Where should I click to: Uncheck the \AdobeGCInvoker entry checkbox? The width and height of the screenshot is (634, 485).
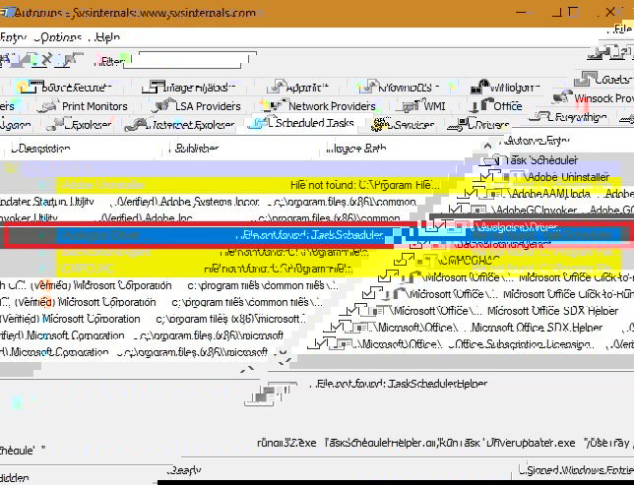pos(455,211)
